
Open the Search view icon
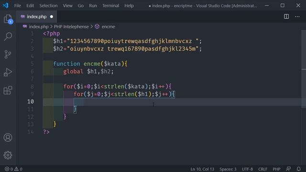point(8,36)
